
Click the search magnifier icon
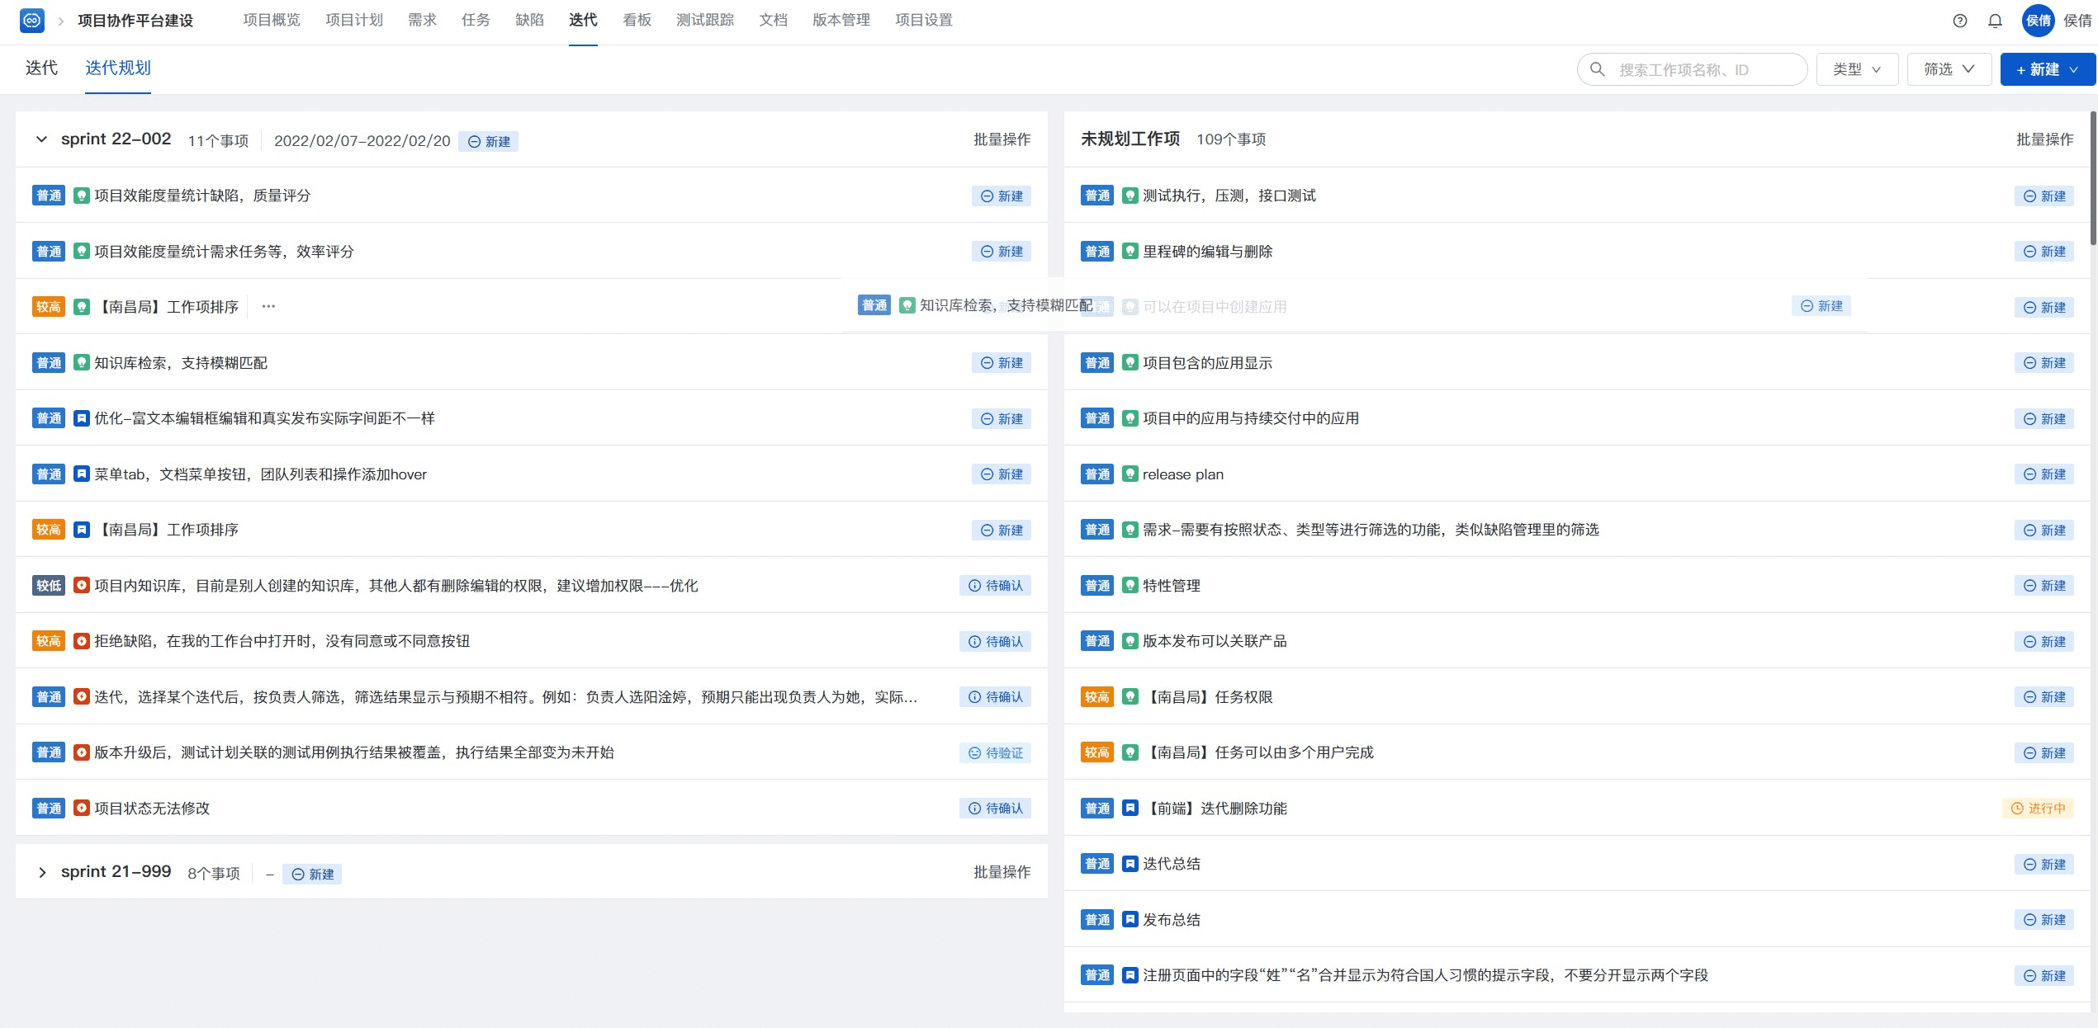click(1597, 69)
